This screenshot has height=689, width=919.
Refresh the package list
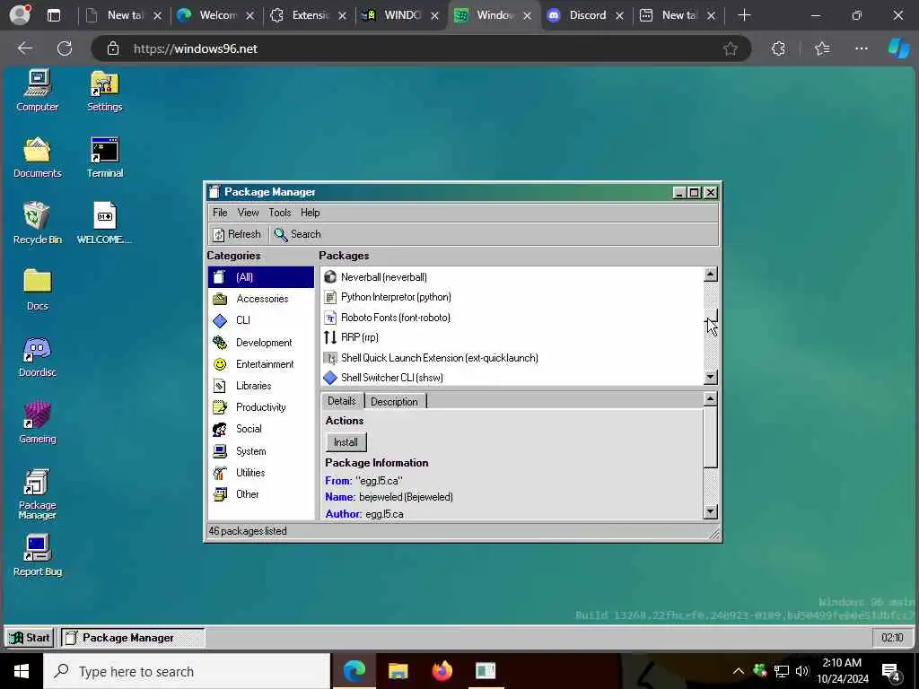[x=237, y=234]
